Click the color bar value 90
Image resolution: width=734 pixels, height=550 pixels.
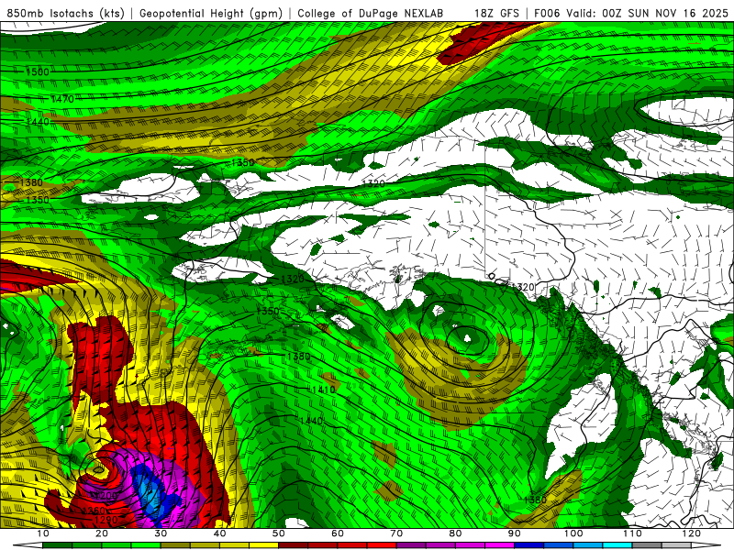tap(515, 533)
